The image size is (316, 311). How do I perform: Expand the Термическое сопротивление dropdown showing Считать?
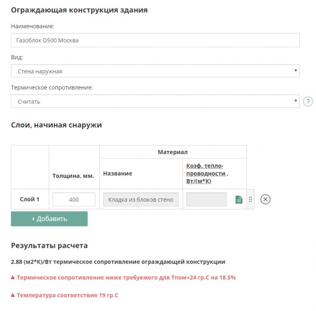point(155,101)
